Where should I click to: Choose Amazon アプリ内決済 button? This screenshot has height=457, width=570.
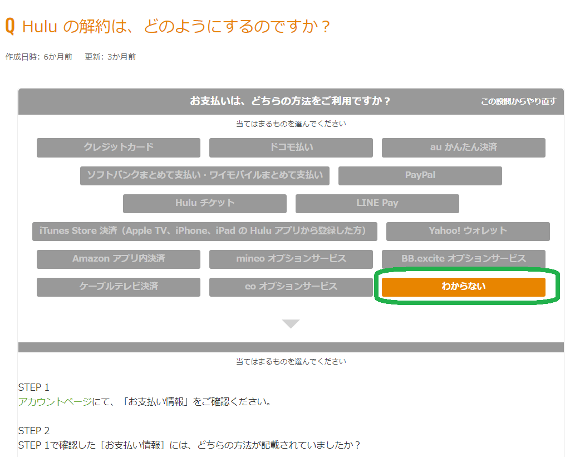[x=119, y=259]
